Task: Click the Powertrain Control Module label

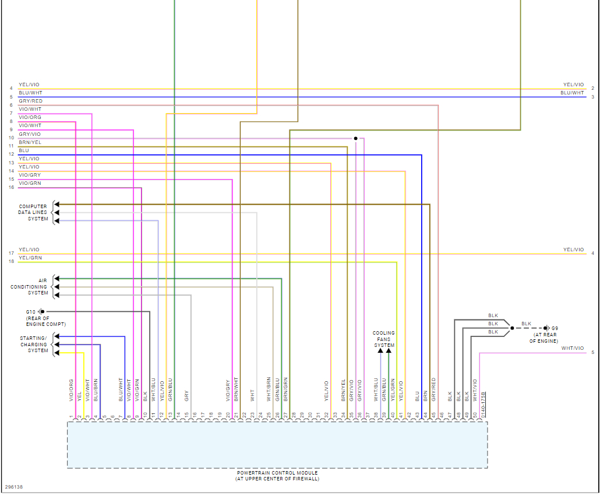Action: (x=277, y=473)
